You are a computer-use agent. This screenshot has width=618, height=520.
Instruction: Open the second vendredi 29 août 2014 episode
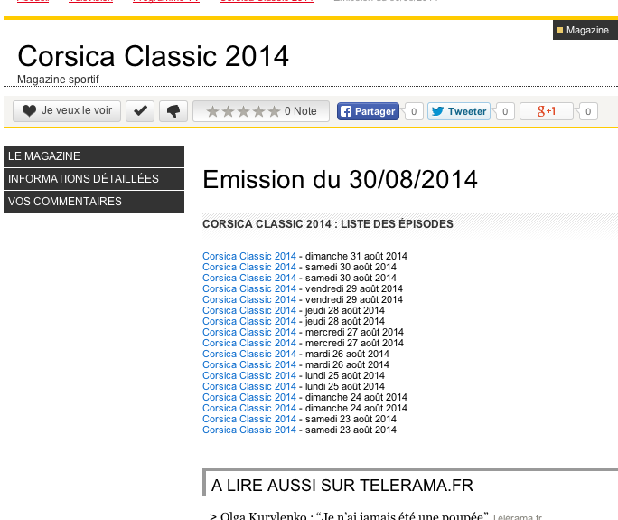(249, 299)
